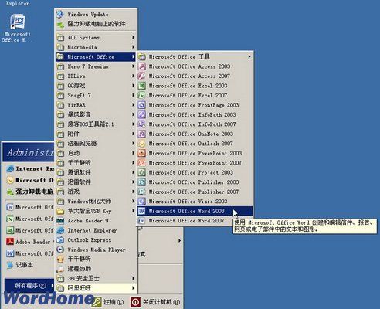Viewport: 380px width, 309px height.
Task: Click 所有程序 All Programs button
Action: (x=29, y=285)
